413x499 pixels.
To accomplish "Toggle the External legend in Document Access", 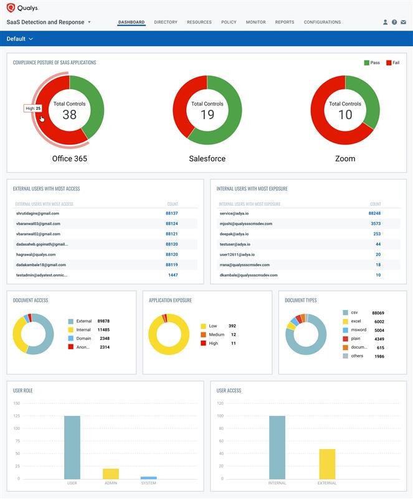I will pyautogui.click(x=80, y=321).
